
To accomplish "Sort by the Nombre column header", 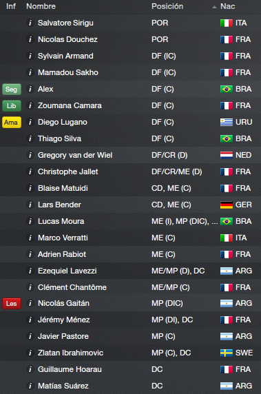I will tap(41, 6).
